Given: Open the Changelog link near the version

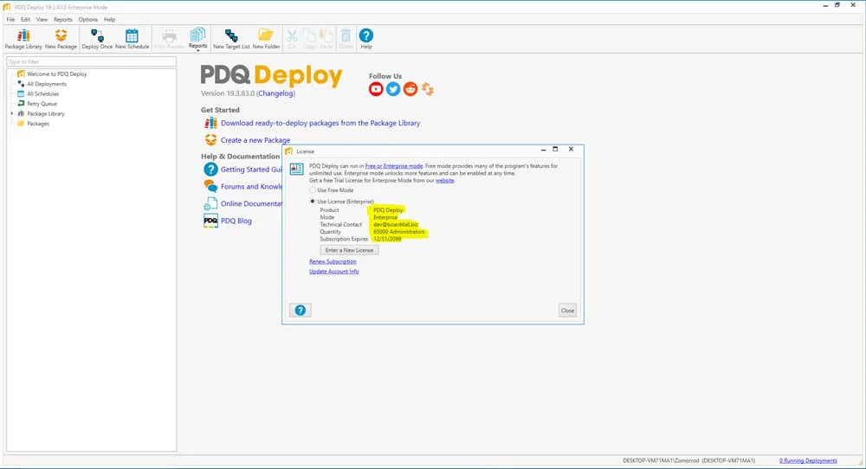Looking at the screenshot, I should (276, 93).
